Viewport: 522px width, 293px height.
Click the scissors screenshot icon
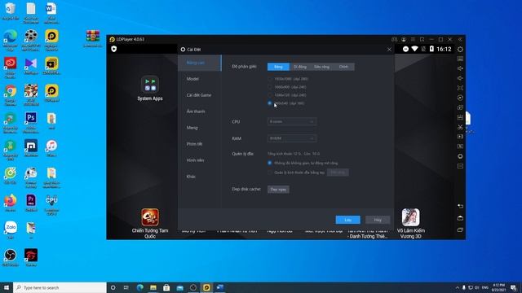[x=460, y=127]
